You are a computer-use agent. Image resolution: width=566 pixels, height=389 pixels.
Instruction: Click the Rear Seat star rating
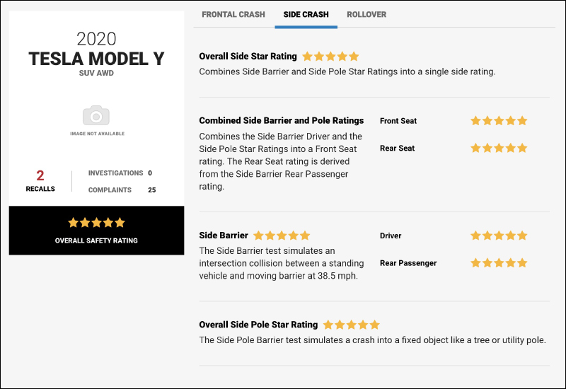click(x=499, y=149)
